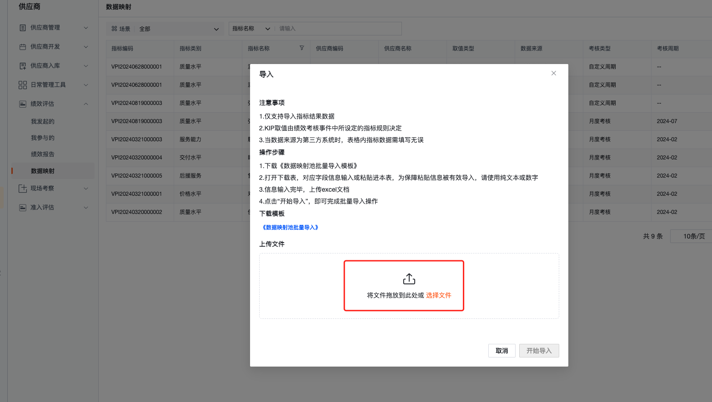The image size is (712, 402).
Task: Click the upload icon in the drop zone
Action: tap(409, 279)
